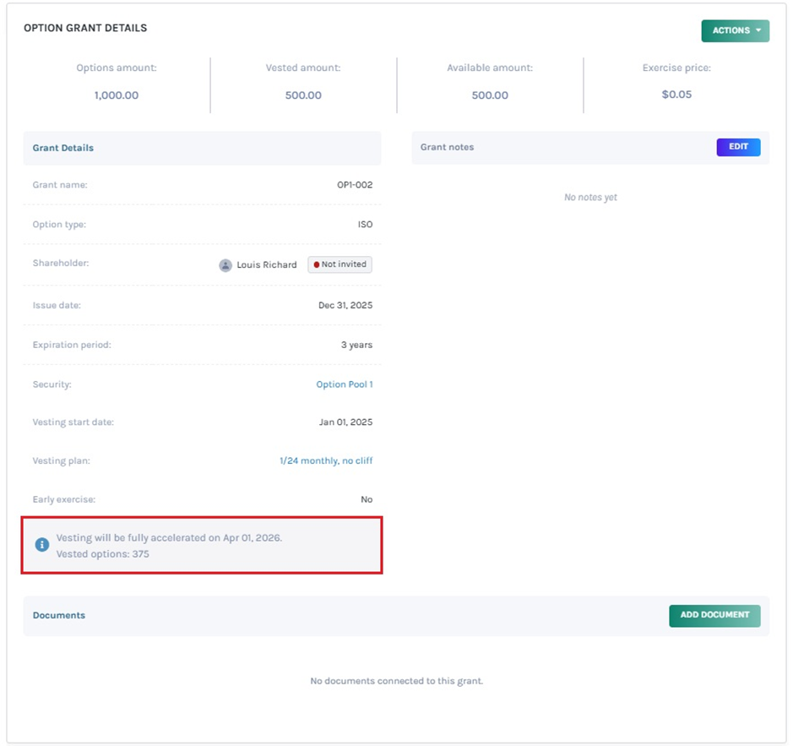Click the grant name value OP1-002

(x=355, y=185)
